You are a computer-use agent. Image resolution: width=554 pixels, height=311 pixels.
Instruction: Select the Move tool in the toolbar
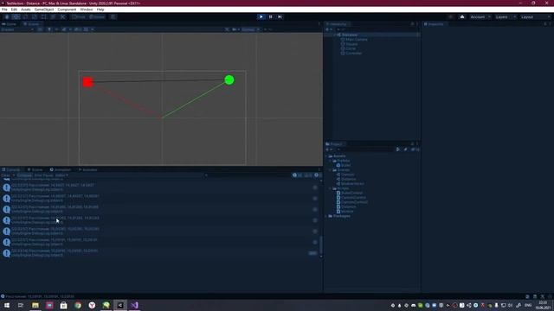pos(16,16)
